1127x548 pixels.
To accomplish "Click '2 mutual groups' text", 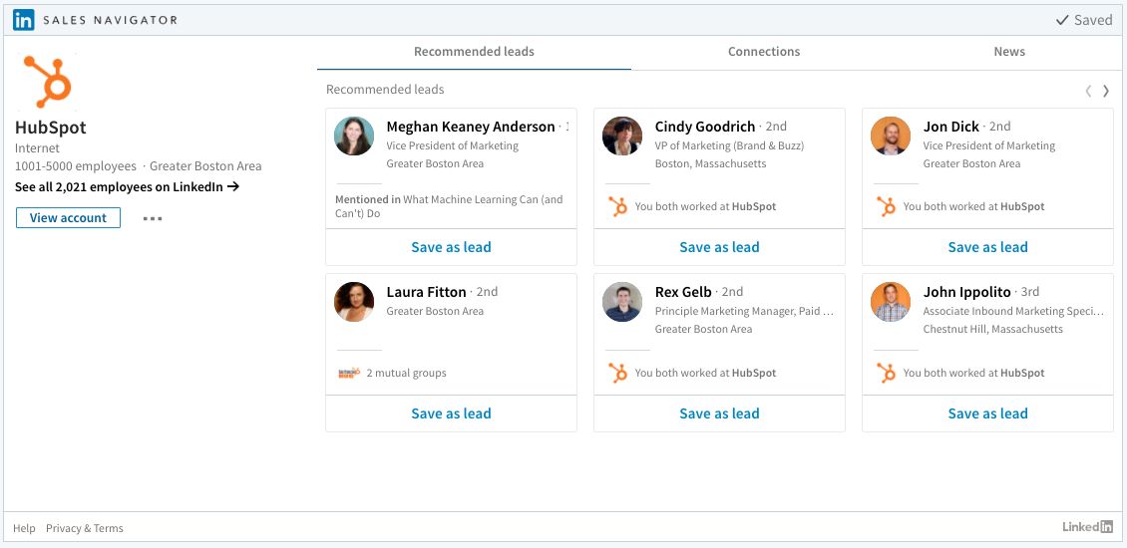I will click(x=406, y=373).
